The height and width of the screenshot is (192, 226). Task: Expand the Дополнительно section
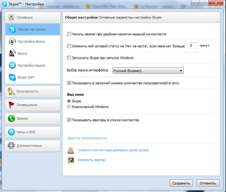tap(33, 146)
